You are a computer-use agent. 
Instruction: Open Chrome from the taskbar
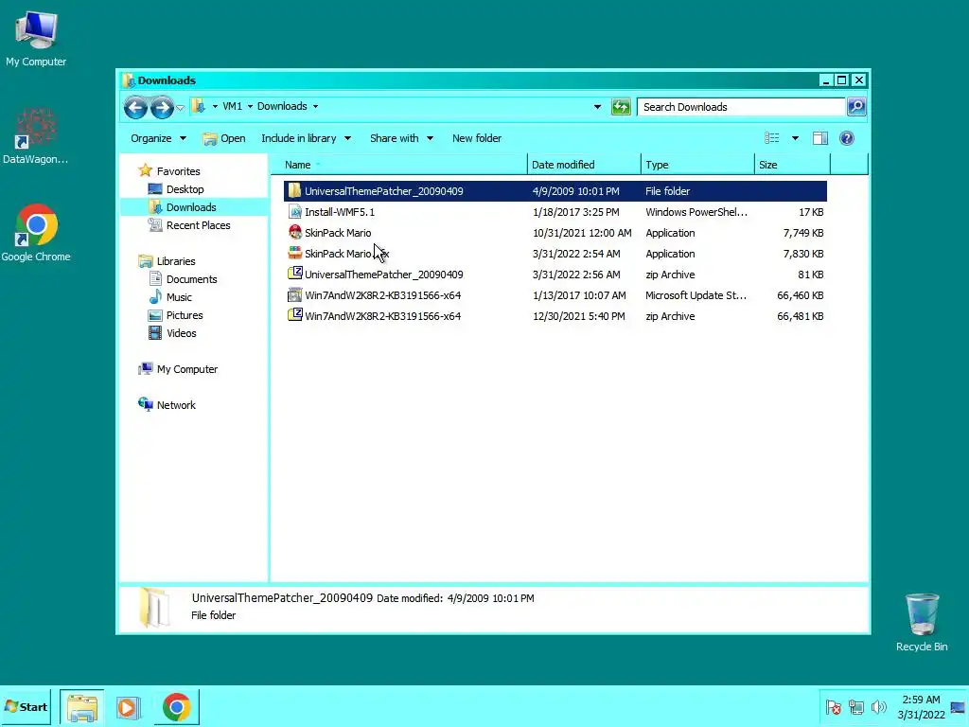[x=177, y=707]
